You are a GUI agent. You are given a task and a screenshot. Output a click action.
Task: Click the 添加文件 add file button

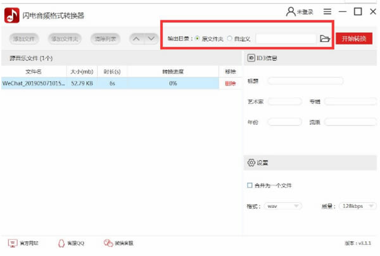click(x=24, y=39)
